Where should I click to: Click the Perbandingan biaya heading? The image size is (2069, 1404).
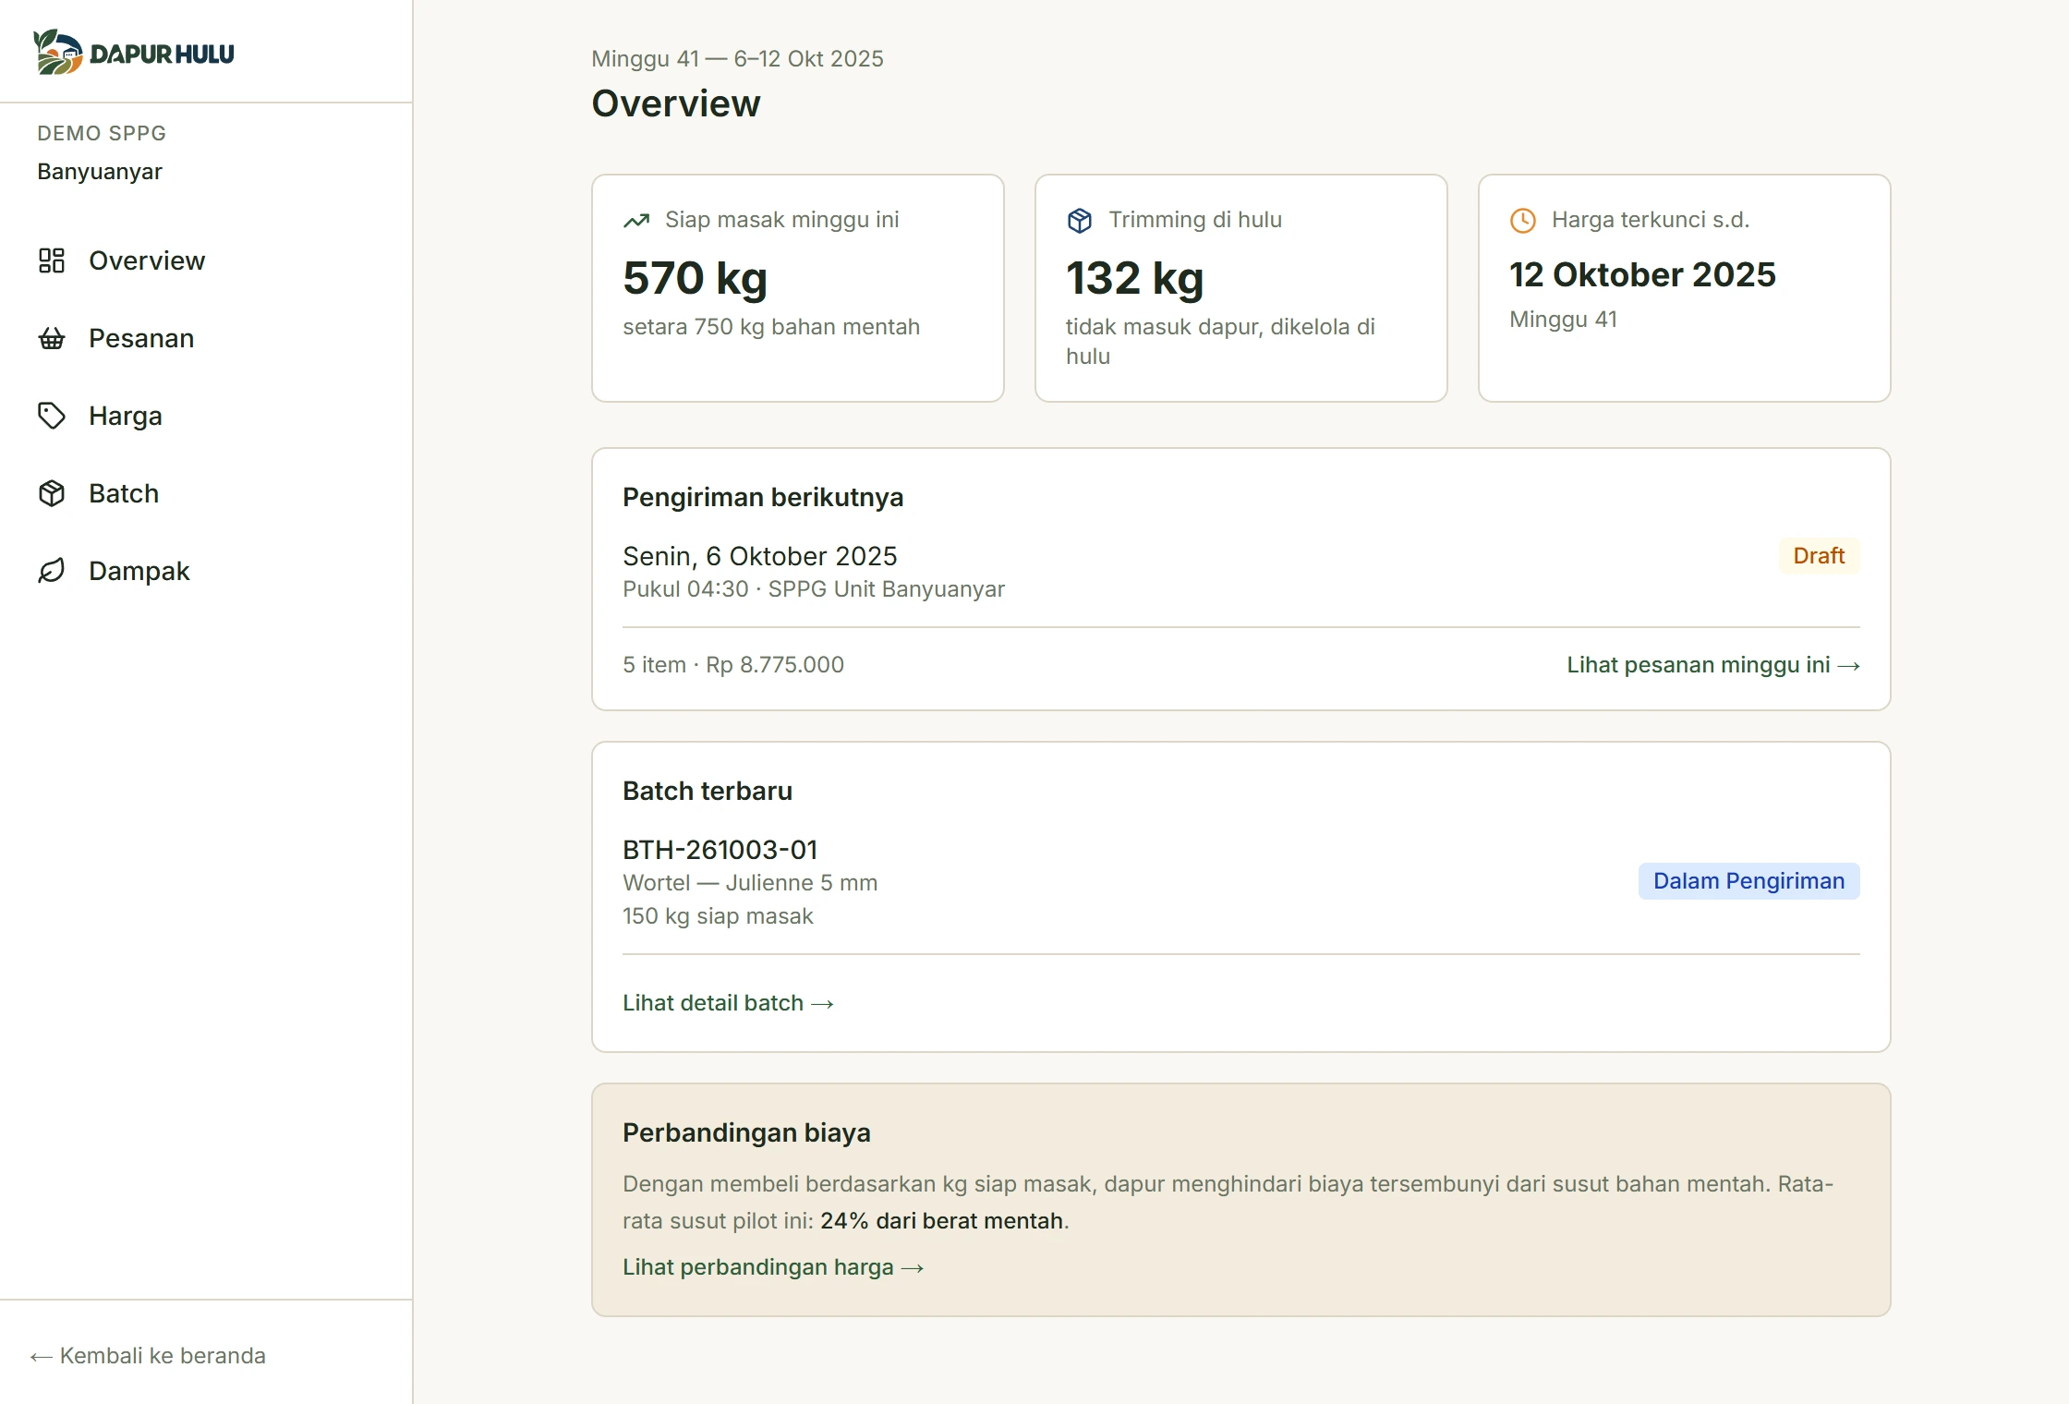coord(746,1132)
